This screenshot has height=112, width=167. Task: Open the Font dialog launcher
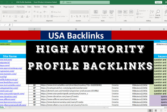31,21
